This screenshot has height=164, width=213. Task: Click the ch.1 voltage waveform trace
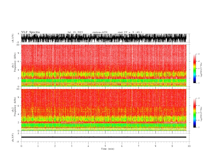(x=104, y=38)
